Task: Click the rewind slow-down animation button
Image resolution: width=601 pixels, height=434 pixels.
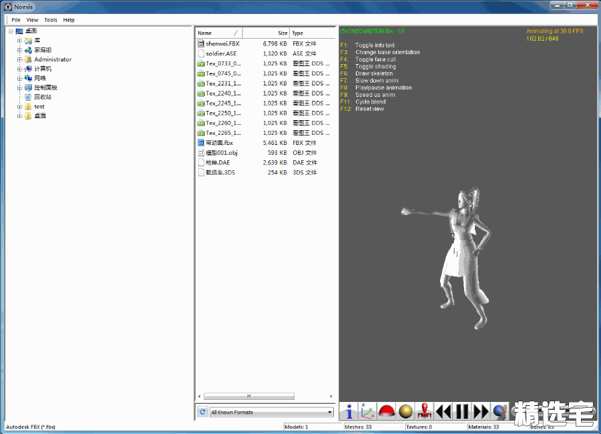Action: click(x=443, y=411)
